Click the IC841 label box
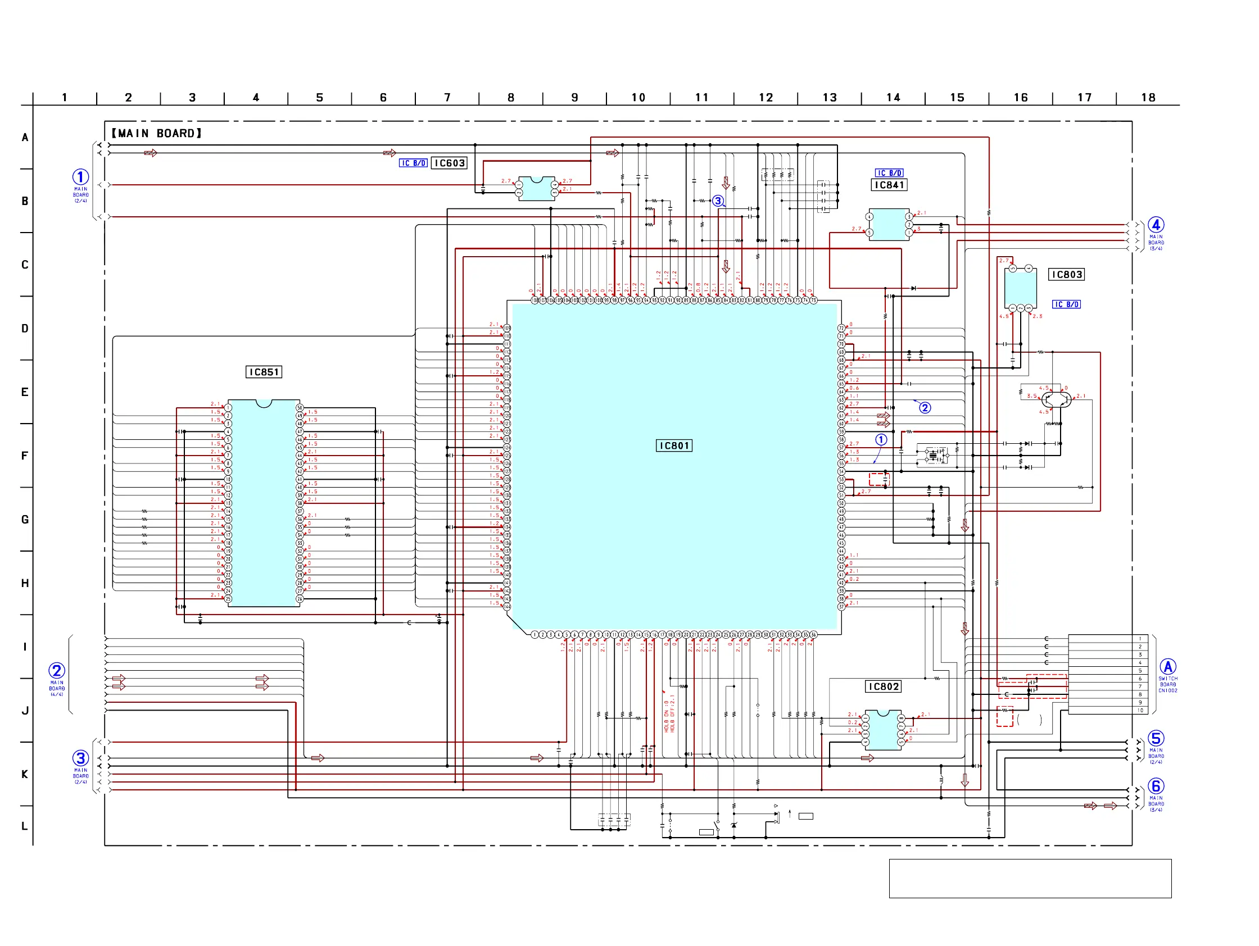The width and height of the screenshot is (1259, 946). [x=889, y=185]
